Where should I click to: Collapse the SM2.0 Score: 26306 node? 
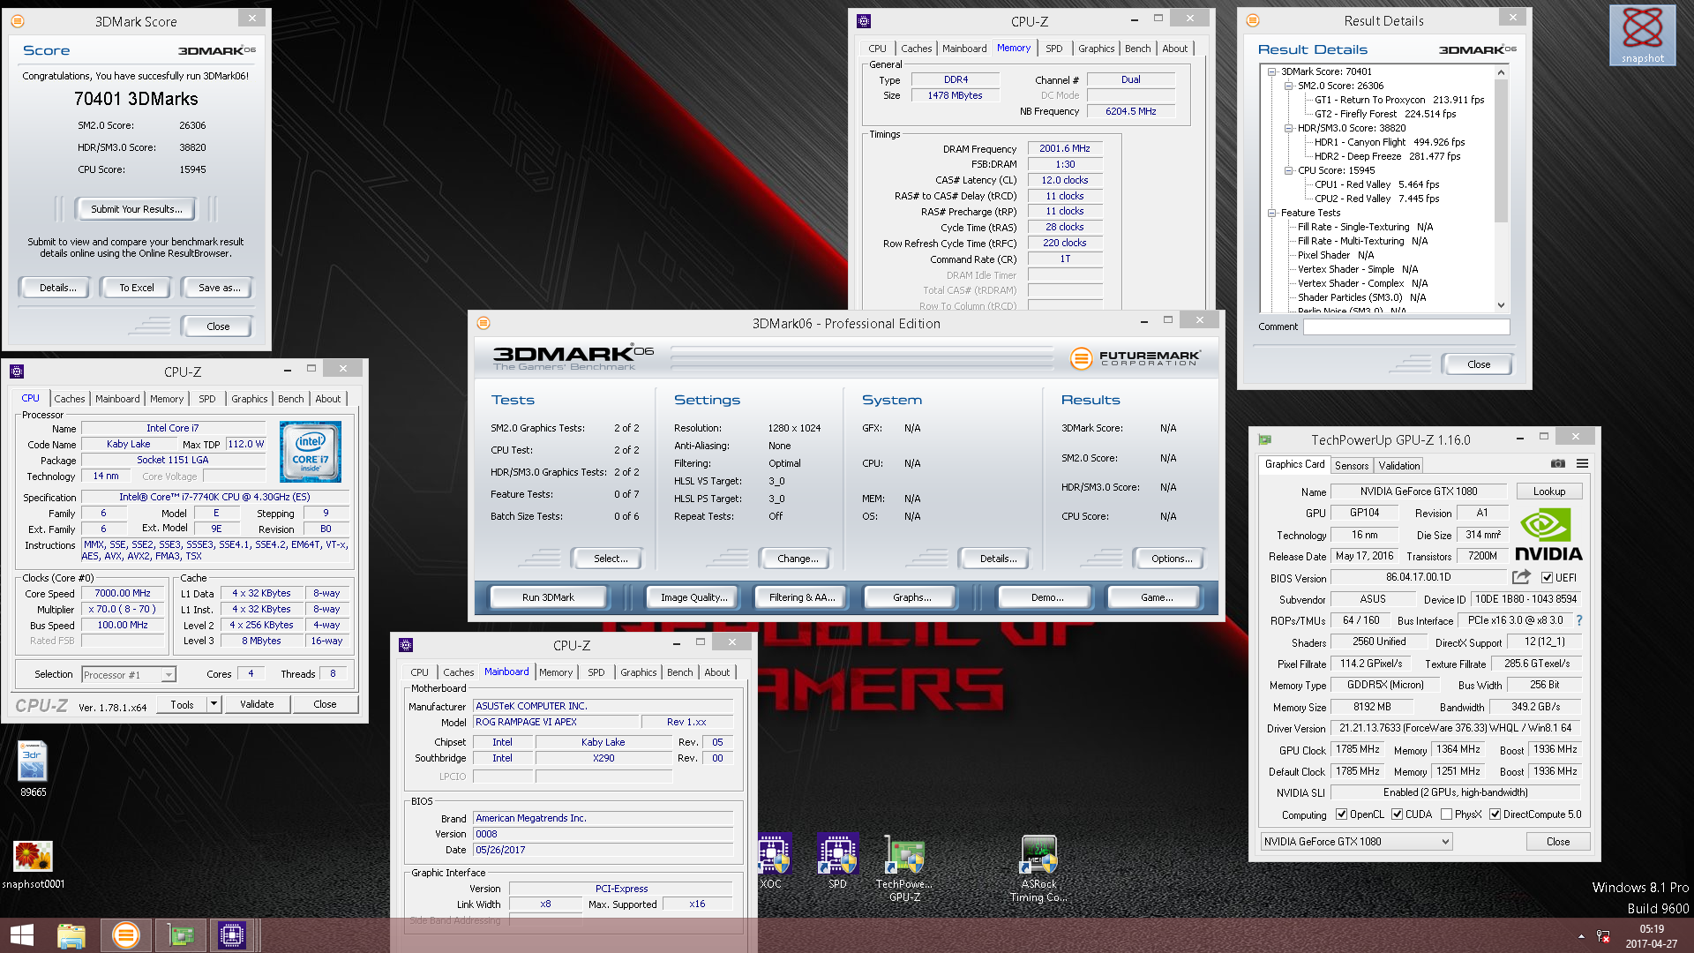[x=1288, y=86]
